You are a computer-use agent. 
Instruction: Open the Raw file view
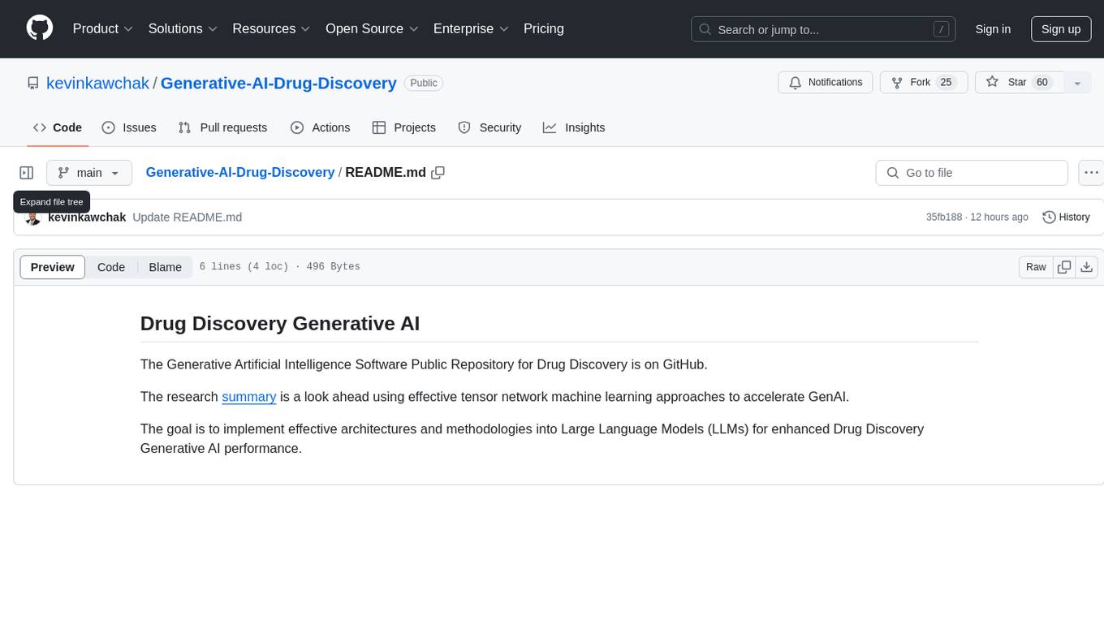pos(1036,267)
